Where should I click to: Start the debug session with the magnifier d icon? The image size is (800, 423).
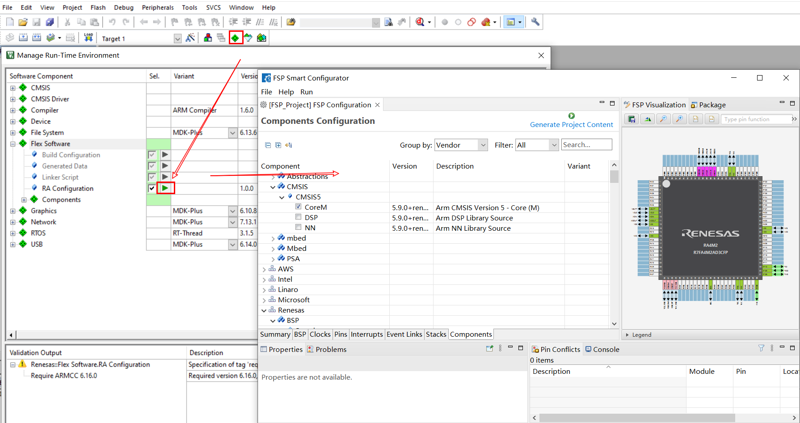(x=420, y=22)
